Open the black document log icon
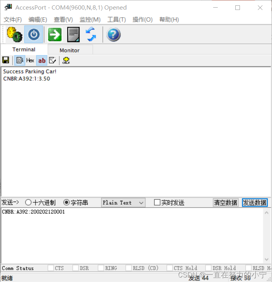This screenshot has height=282, width=272. click(x=73, y=34)
